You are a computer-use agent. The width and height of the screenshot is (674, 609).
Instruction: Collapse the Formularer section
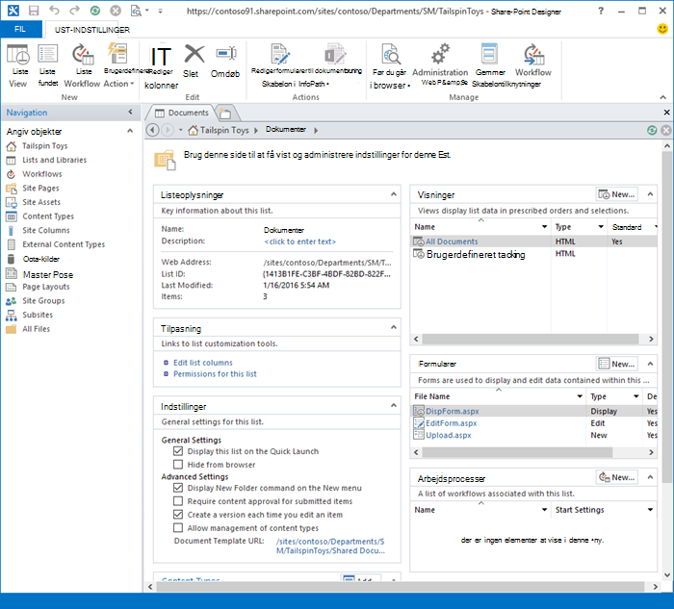(650, 364)
